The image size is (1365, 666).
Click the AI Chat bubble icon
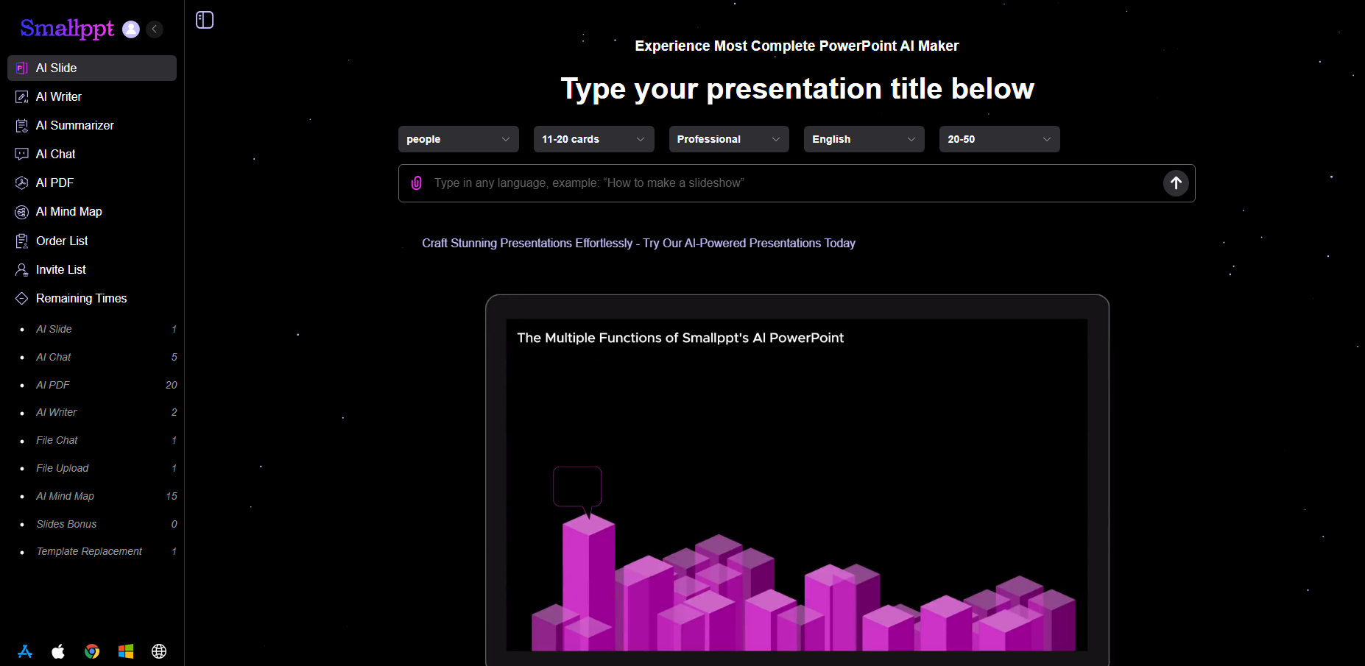tap(22, 154)
